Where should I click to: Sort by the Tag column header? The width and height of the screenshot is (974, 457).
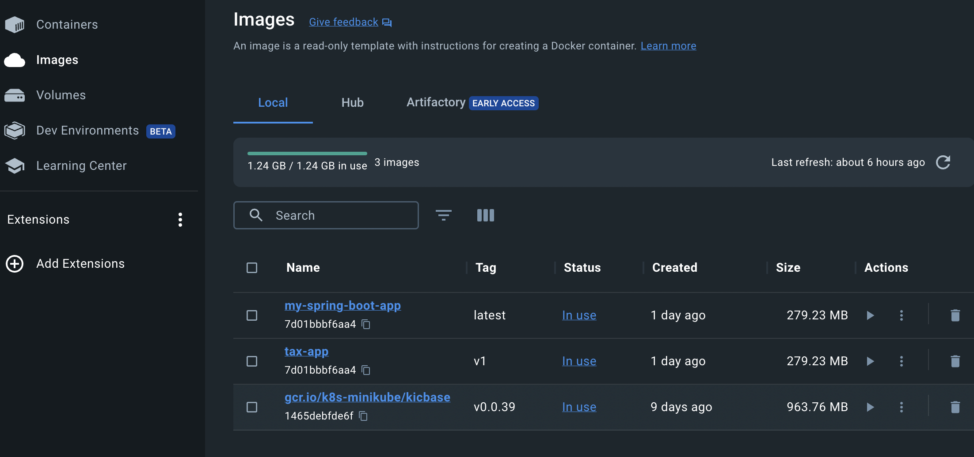[486, 268]
